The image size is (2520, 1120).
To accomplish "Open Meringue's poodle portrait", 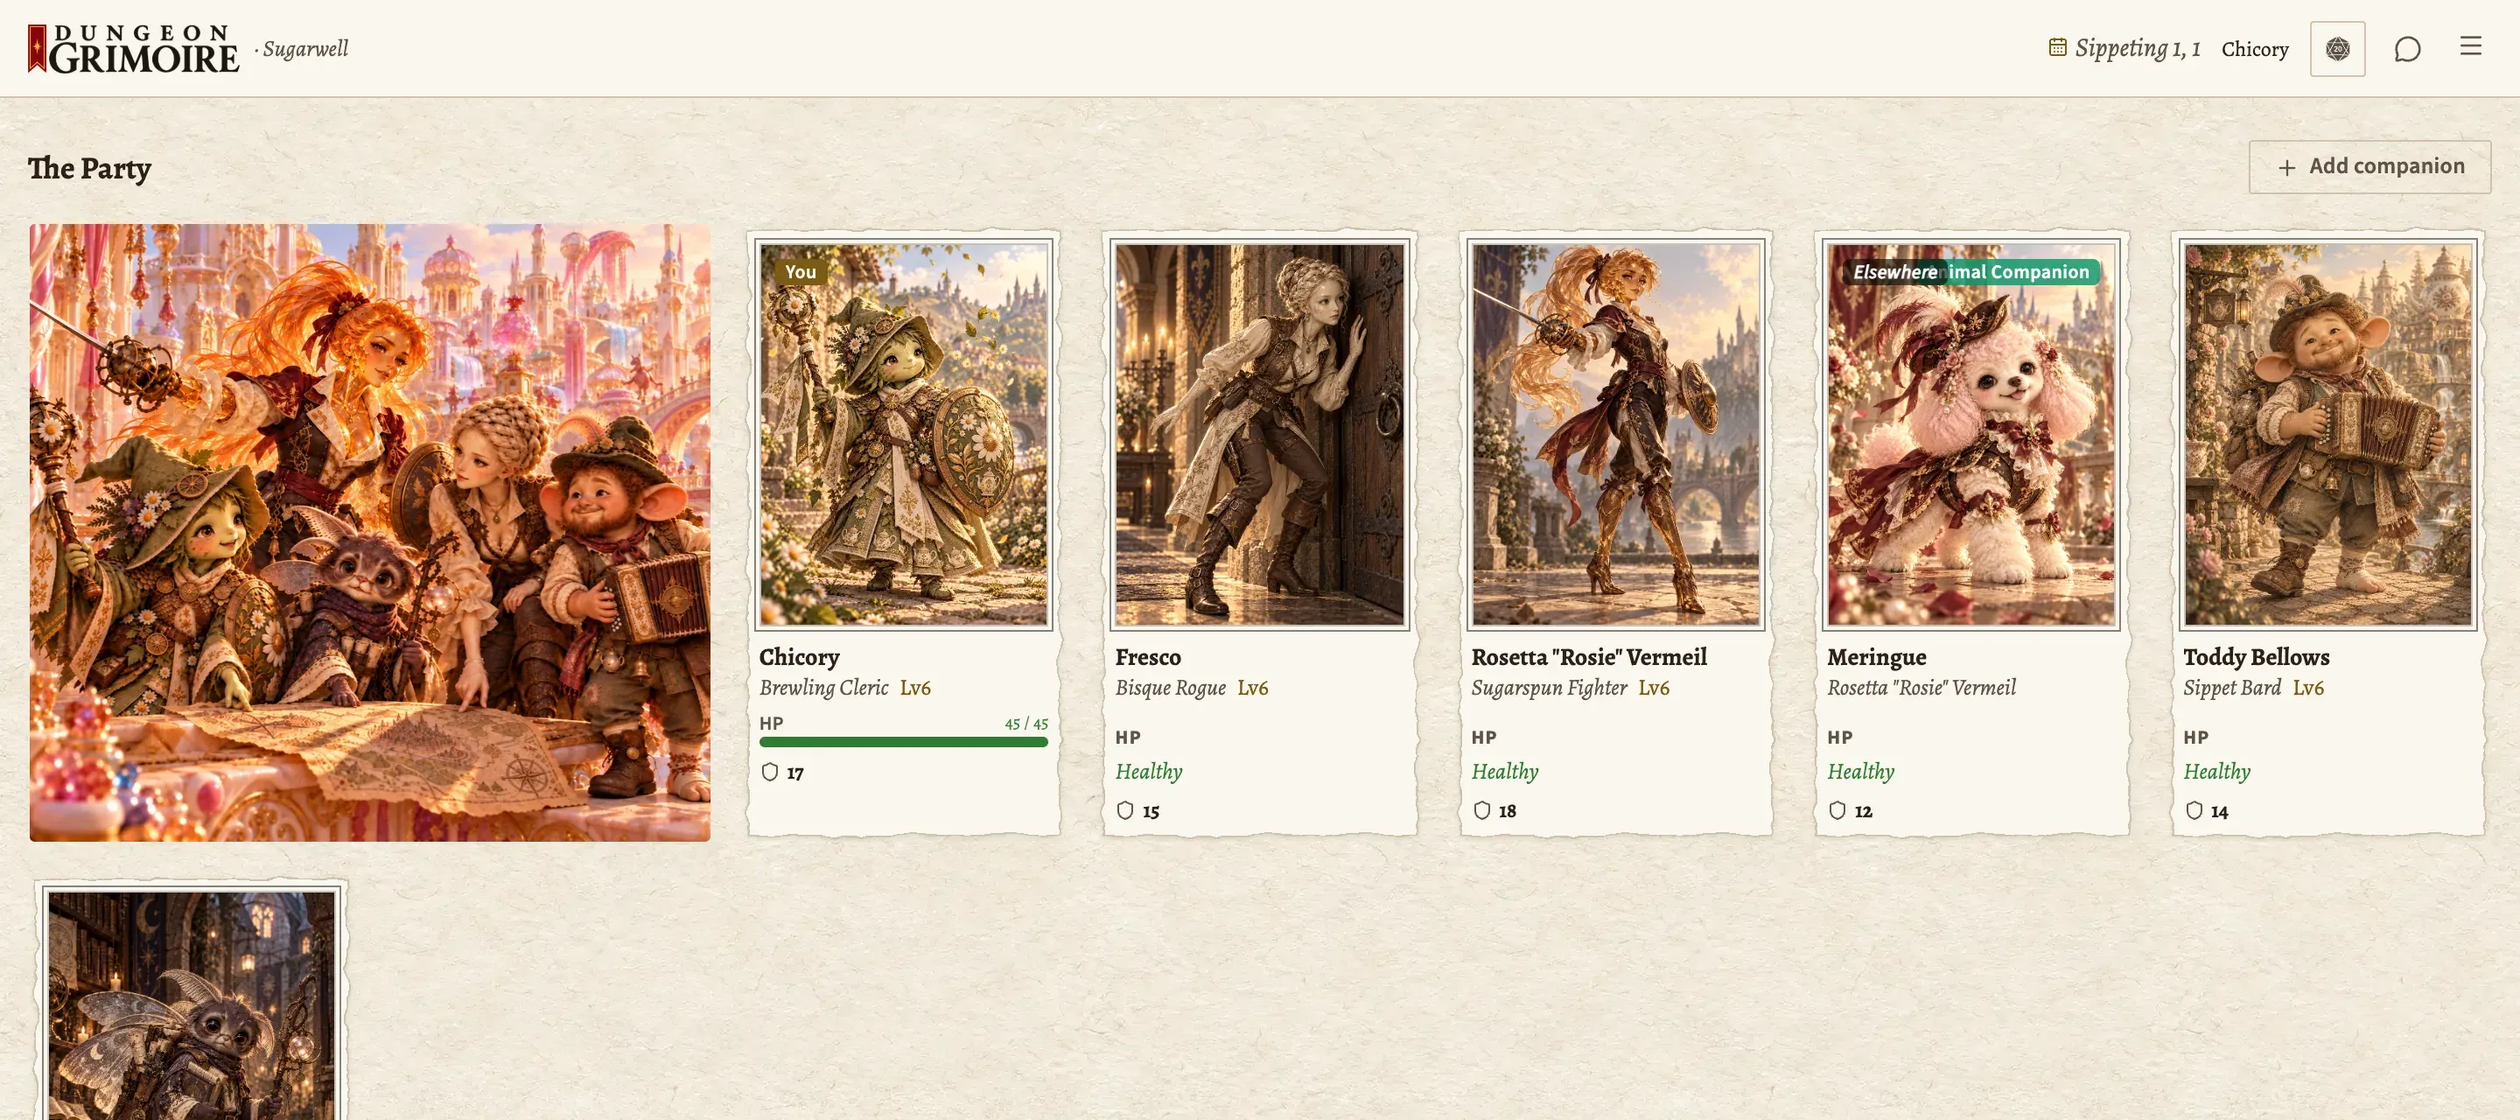I will coord(1971,434).
